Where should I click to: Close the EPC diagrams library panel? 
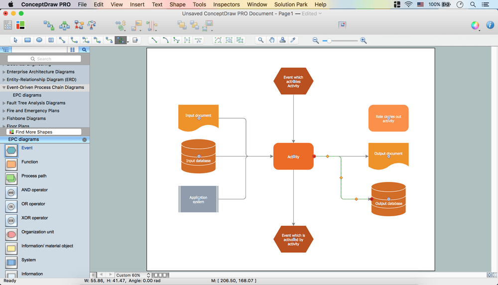point(84,140)
